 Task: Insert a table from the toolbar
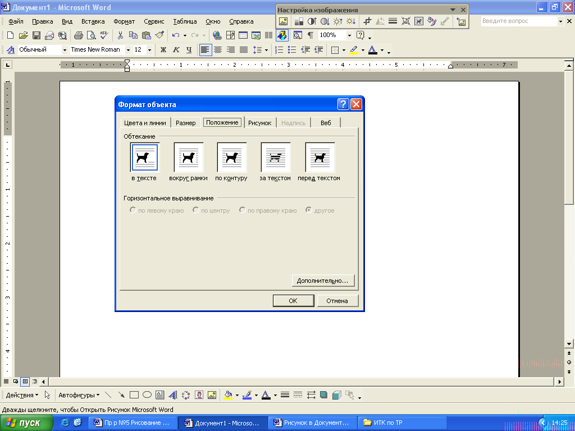pos(243,35)
